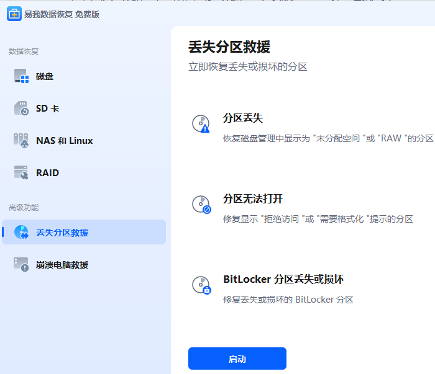Click the RAID recovery icon
The height and width of the screenshot is (374, 435).
point(21,172)
